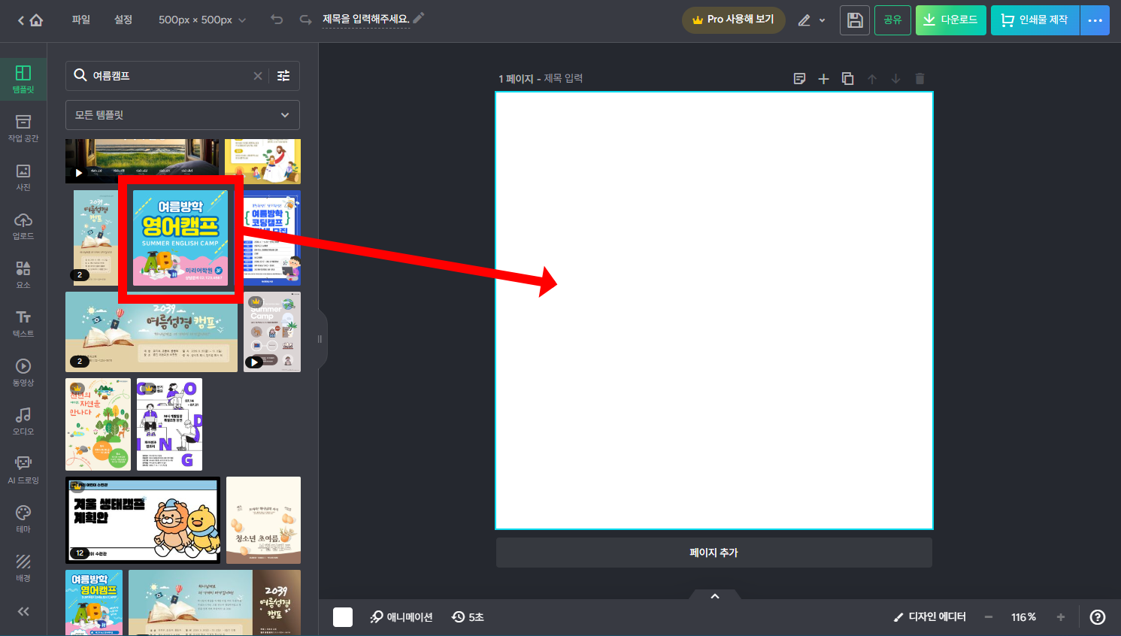The image size is (1121, 636).
Task: Open the 파일 menu
Action: tap(80, 20)
